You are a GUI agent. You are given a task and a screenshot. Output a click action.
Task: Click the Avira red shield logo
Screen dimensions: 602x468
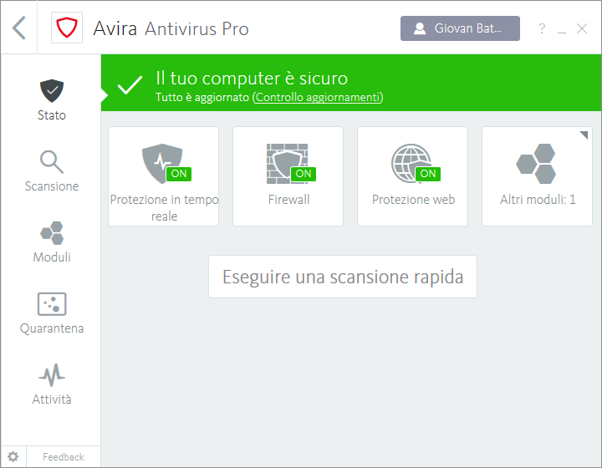tap(65, 28)
